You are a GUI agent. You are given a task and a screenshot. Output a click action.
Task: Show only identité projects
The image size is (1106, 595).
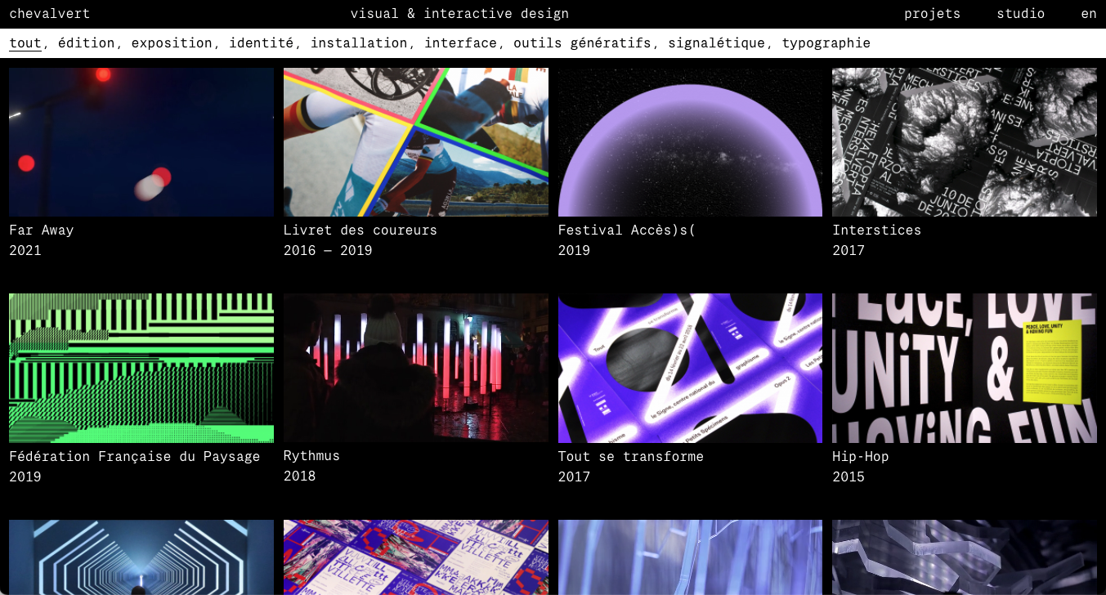(x=261, y=43)
